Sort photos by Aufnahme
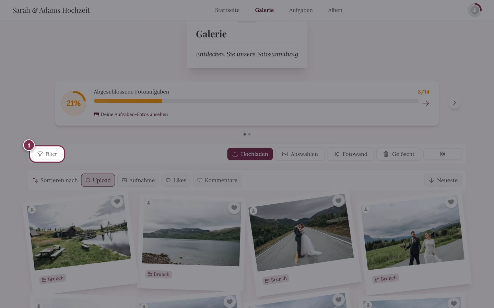Viewport: 494px width, 308px height. (138, 180)
